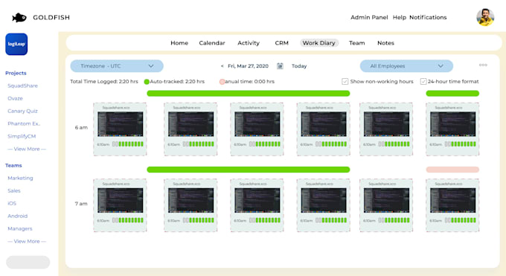
Task: Click the green Auto-tracked legend dot
Action: tap(147, 82)
